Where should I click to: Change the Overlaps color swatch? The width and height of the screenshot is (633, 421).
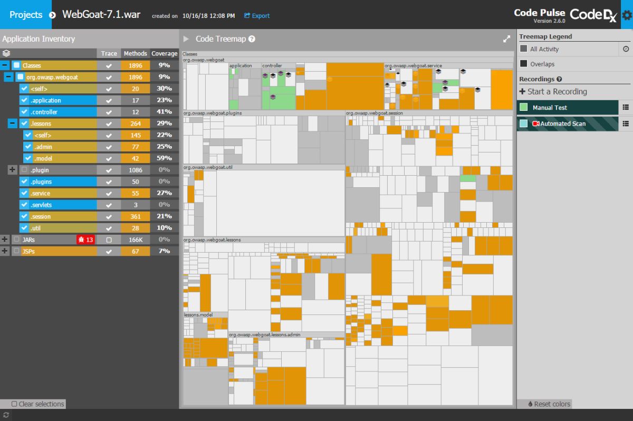pyautogui.click(x=524, y=64)
